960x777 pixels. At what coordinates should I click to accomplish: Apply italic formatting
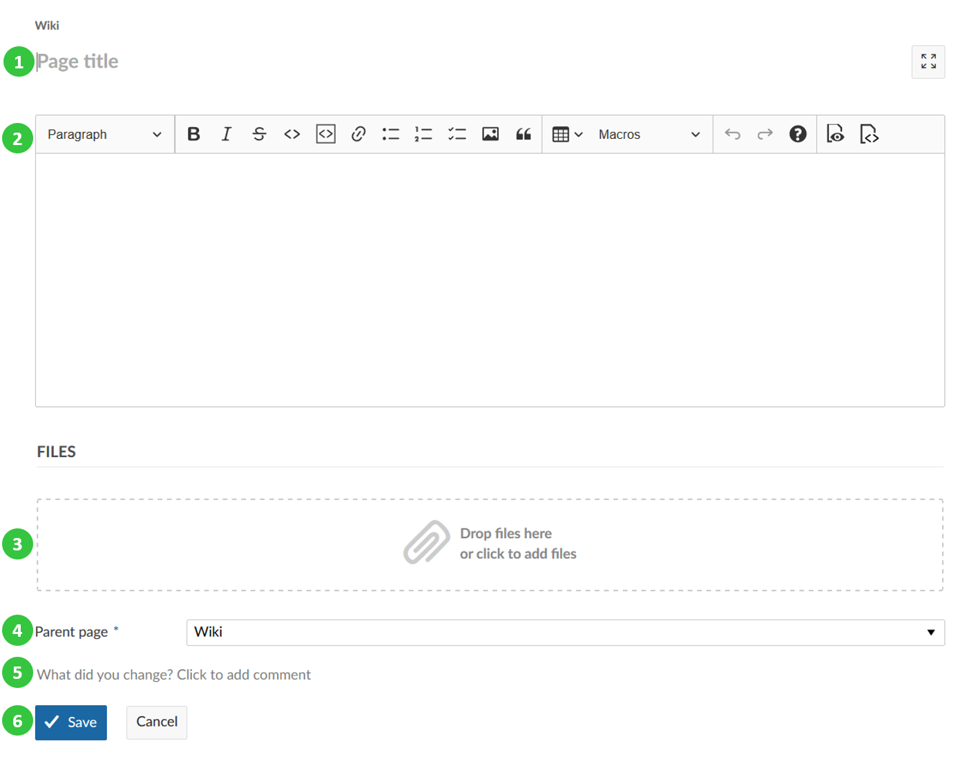pyautogui.click(x=226, y=134)
